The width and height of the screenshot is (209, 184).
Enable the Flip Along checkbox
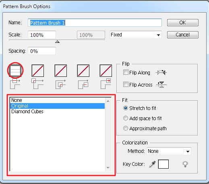click(x=126, y=72)
